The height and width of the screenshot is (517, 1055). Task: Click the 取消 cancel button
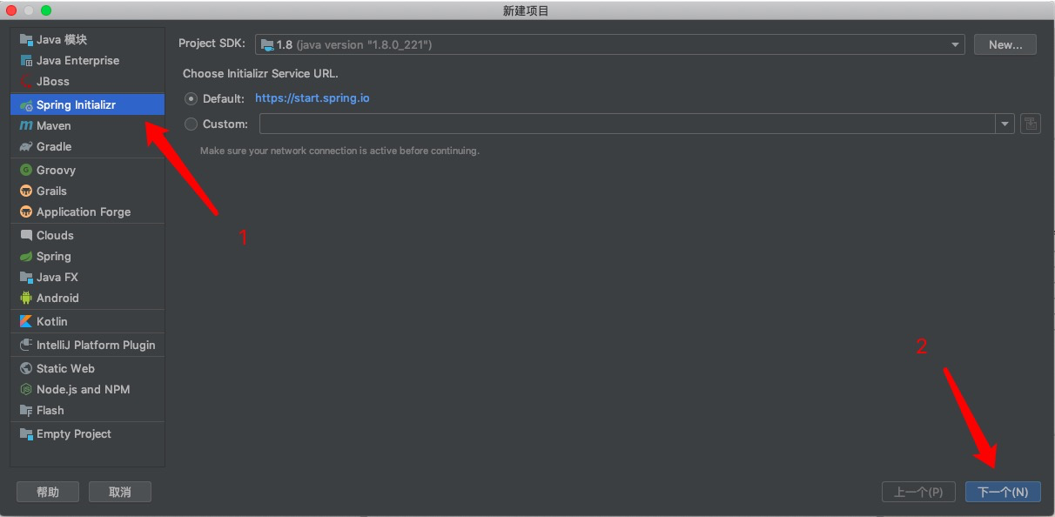[x=120, y=492]
